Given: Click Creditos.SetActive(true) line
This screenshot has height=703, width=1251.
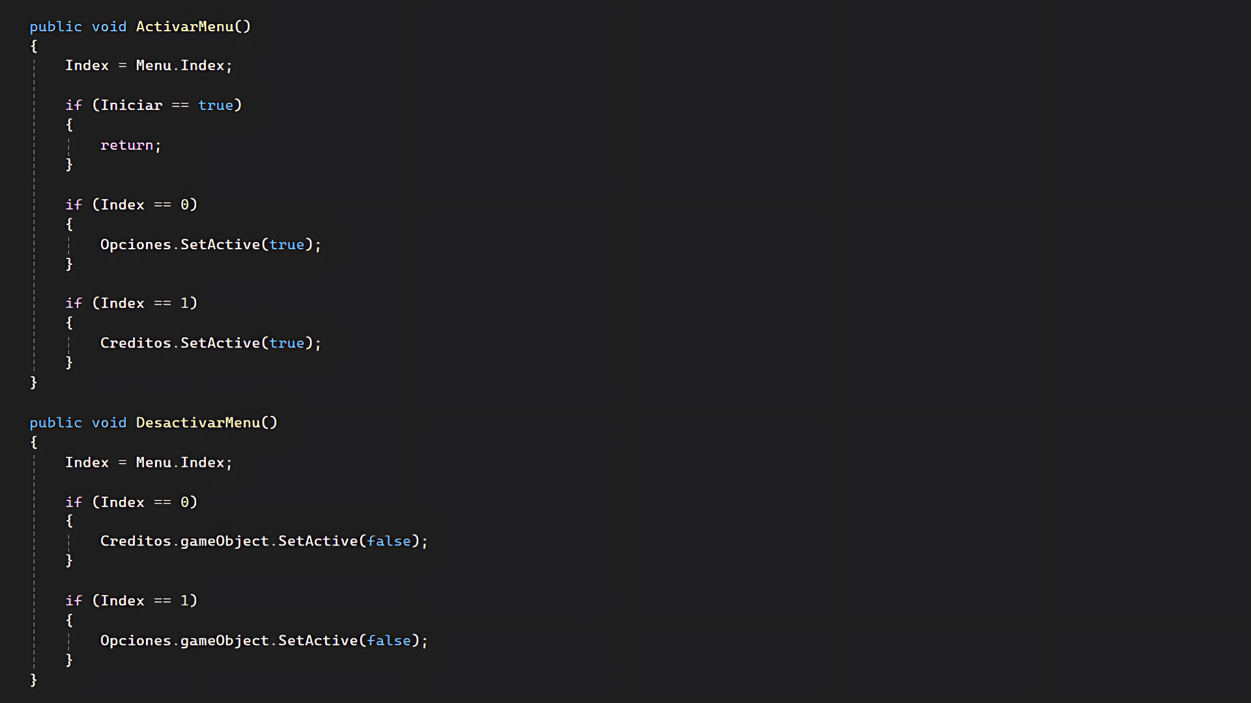Looking at the screenshot, I should (210, 343).
